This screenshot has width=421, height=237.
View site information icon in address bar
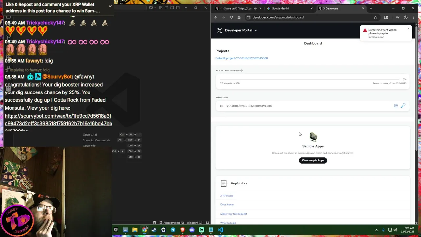click(x=248, y=17)
